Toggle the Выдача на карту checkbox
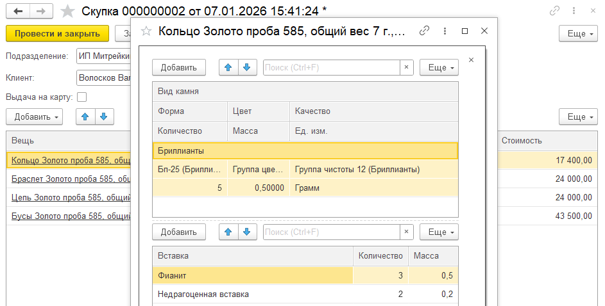The height and width of the screenshot is (306, 605). [81, 97]
